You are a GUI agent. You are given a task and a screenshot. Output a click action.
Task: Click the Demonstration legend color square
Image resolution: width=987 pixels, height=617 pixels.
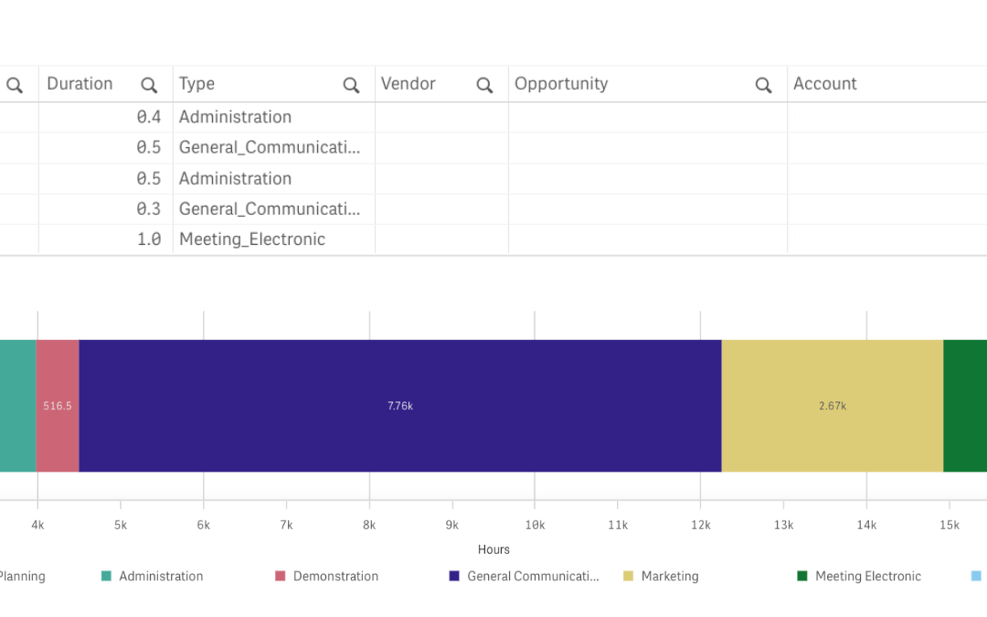coord(281,577)
